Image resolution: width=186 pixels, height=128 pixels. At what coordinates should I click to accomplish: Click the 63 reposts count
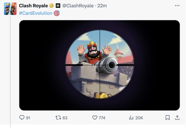pos(65,118)
